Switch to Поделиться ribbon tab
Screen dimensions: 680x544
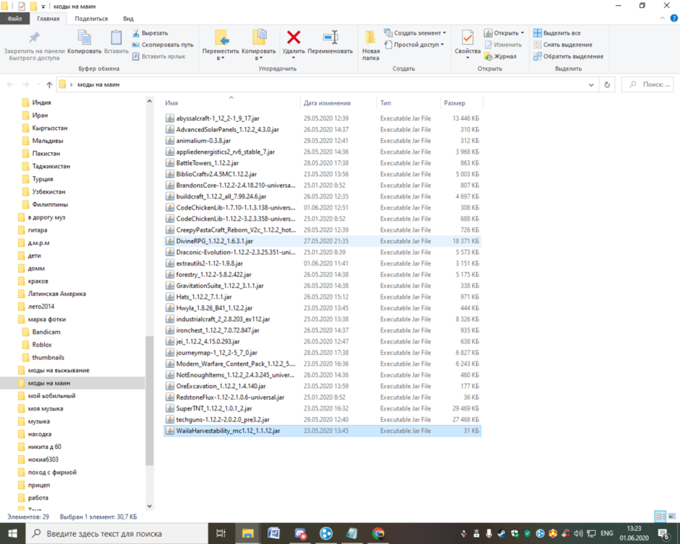(91, 19)
